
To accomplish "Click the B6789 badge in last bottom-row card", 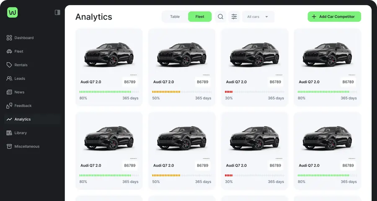I will point(348,165).
